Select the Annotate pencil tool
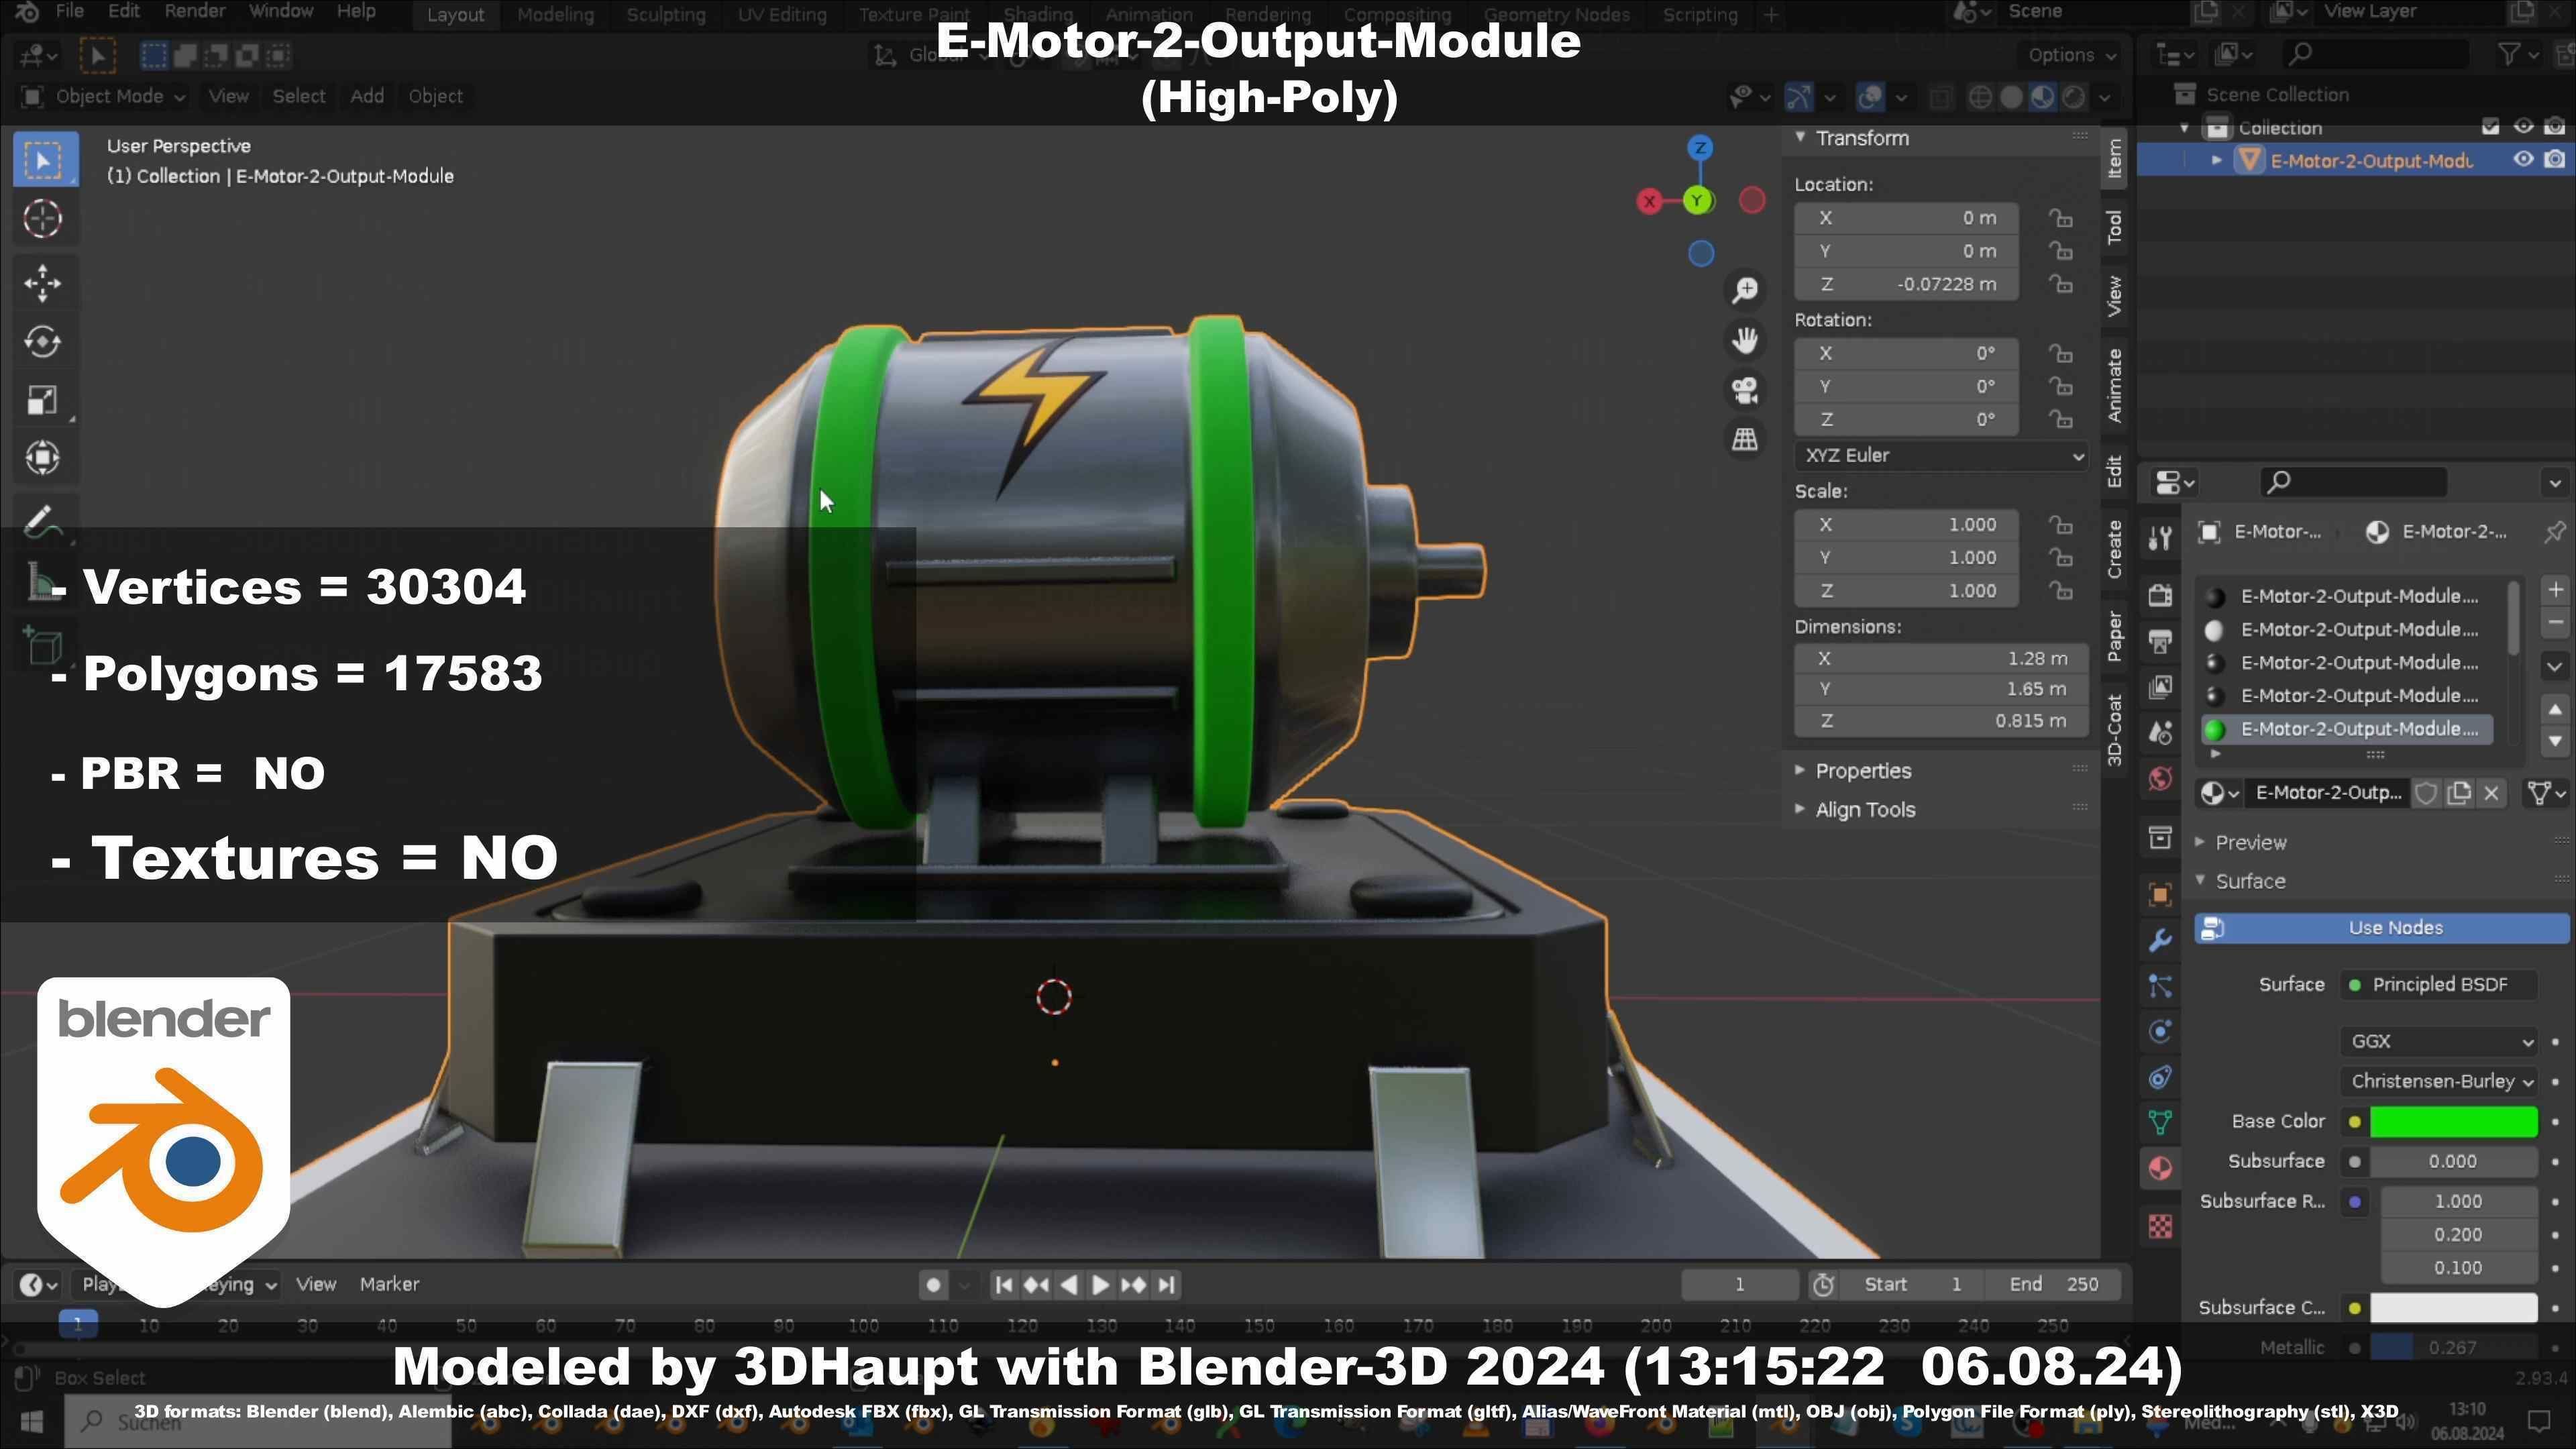 pyautogui.click(x=43, y=520)
